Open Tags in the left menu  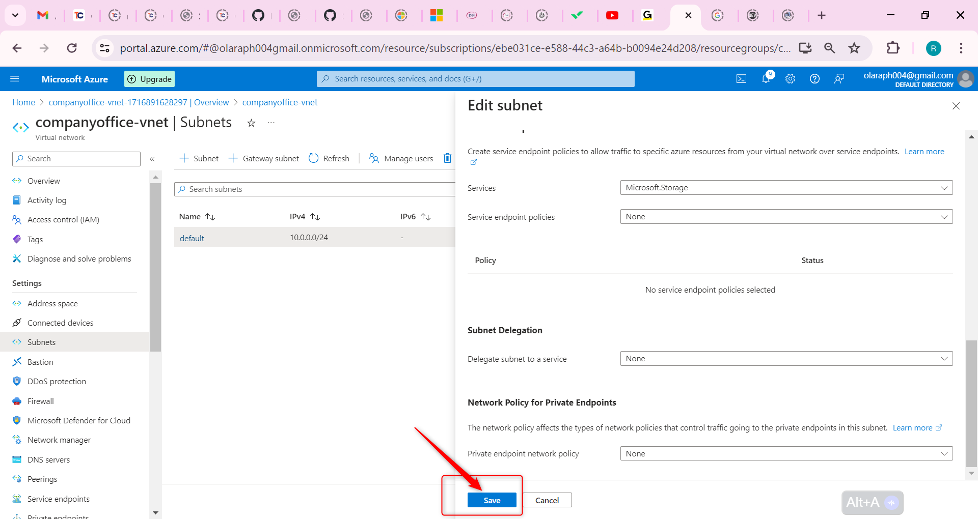click(35, 239)
